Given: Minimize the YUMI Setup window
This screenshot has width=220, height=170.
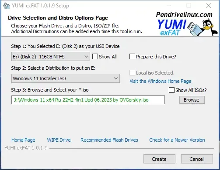Looking at the screenshot, I should point(169,6).
